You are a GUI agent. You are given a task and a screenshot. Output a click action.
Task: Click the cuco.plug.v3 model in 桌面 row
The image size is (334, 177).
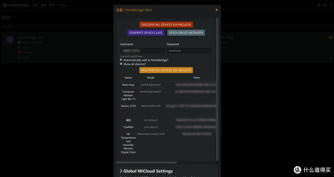coord(151,120)
